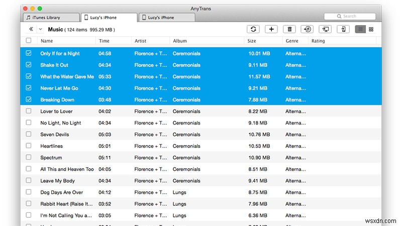The width and height of the screenshot is (402, 226).
Task: Check the Dog Days Are Over checkbox
Action: [29, 192]
